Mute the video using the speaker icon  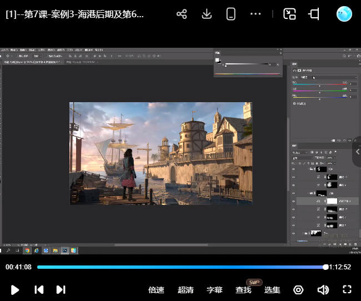pos(323,290)
